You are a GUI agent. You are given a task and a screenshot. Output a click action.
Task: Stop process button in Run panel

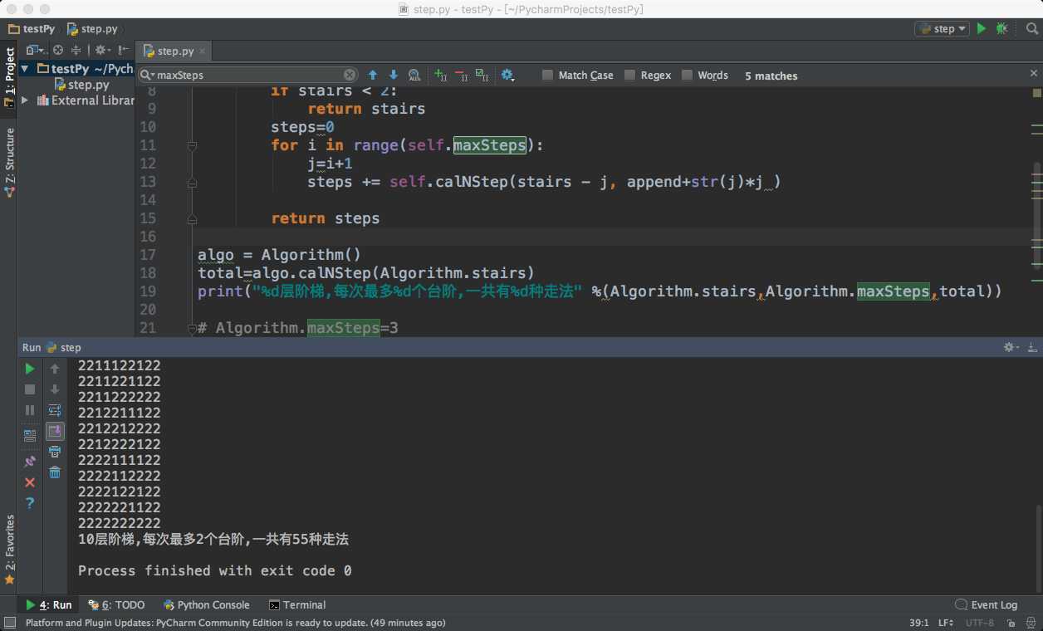30,389
